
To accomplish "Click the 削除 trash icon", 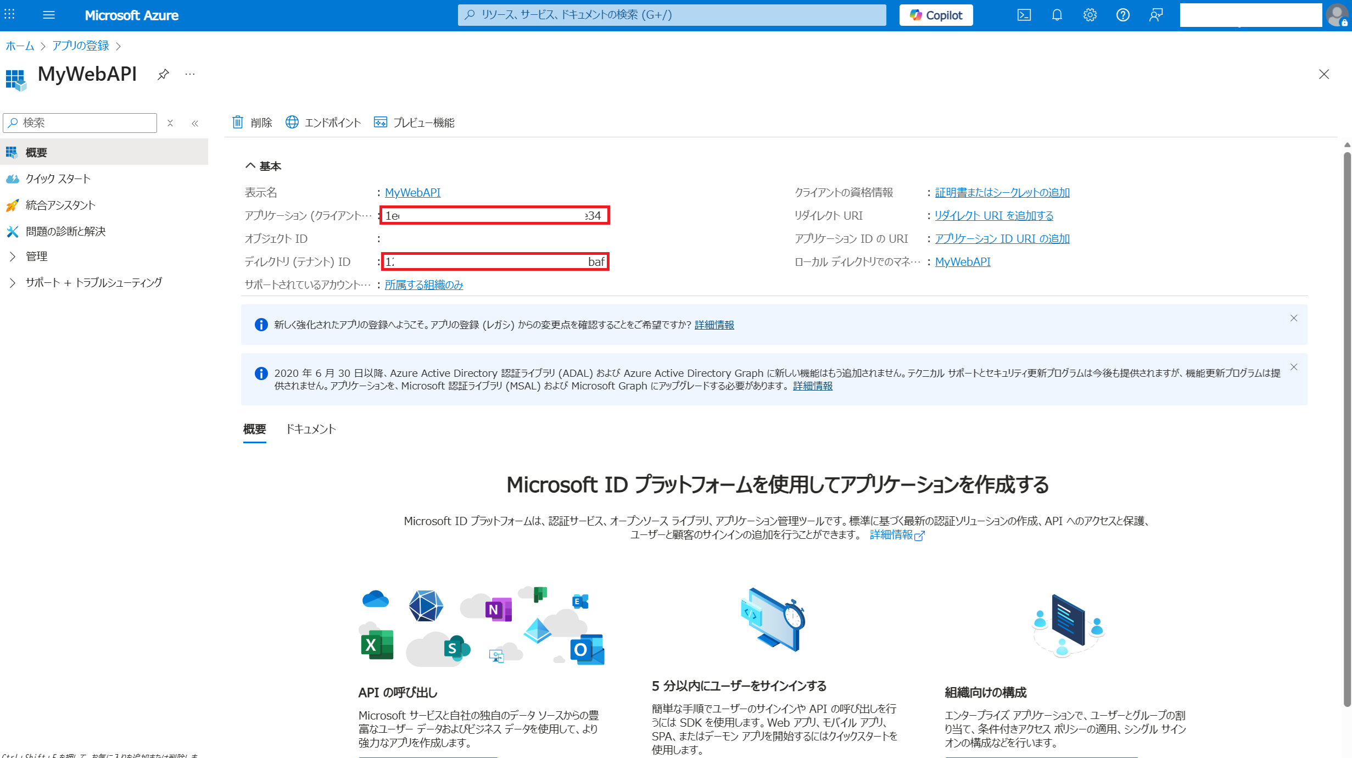I will [x=238, y=122].
